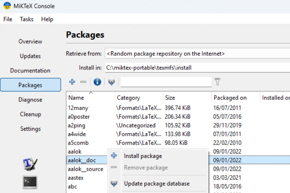Launch TeXworks editor icon in sidebar
This screenshot has width=290, height=193.
[x=30, y=164]
